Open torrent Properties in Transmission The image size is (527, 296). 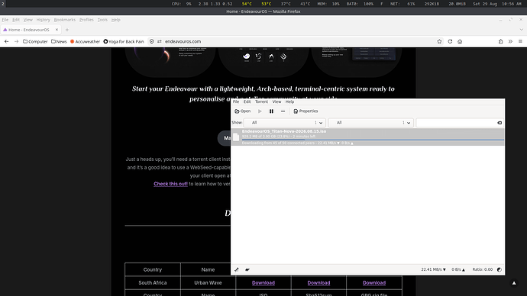pos(306,111)
